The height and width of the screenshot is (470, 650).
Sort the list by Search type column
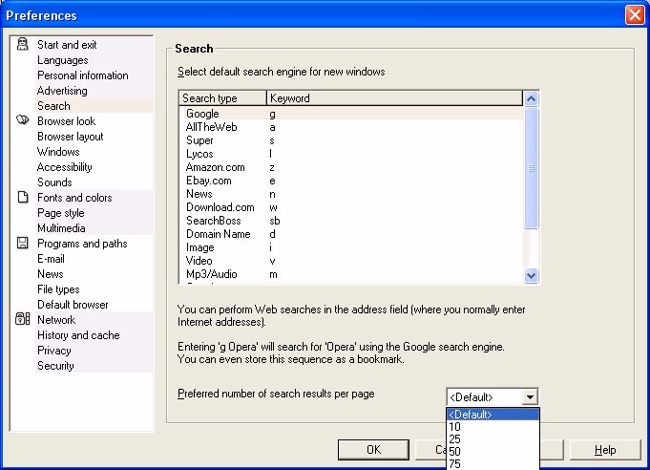(221, 97)
